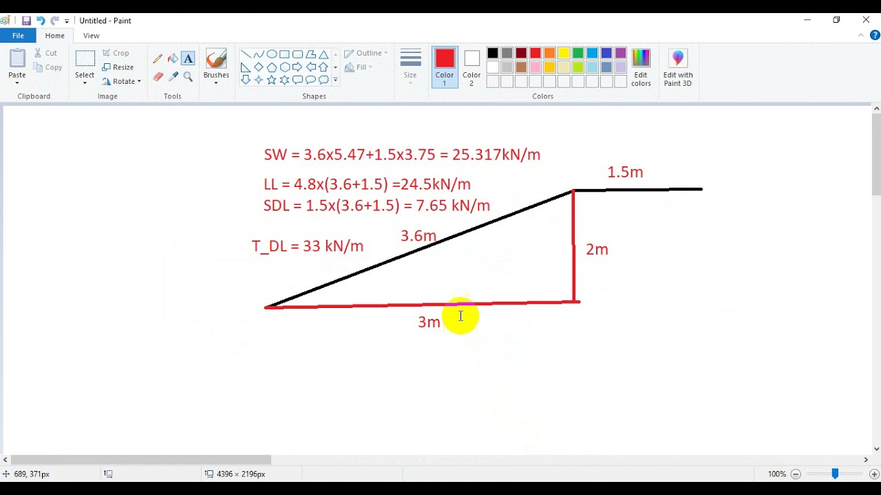Open Edit colors dialog
The width and height of the screenshot is (881, 495).
pyautogui.click(x=641, y=67)
